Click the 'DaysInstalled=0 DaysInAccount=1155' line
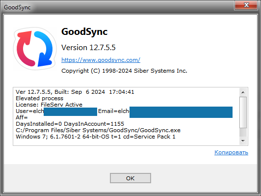This screenshot has width=261, height=196. 70,124
